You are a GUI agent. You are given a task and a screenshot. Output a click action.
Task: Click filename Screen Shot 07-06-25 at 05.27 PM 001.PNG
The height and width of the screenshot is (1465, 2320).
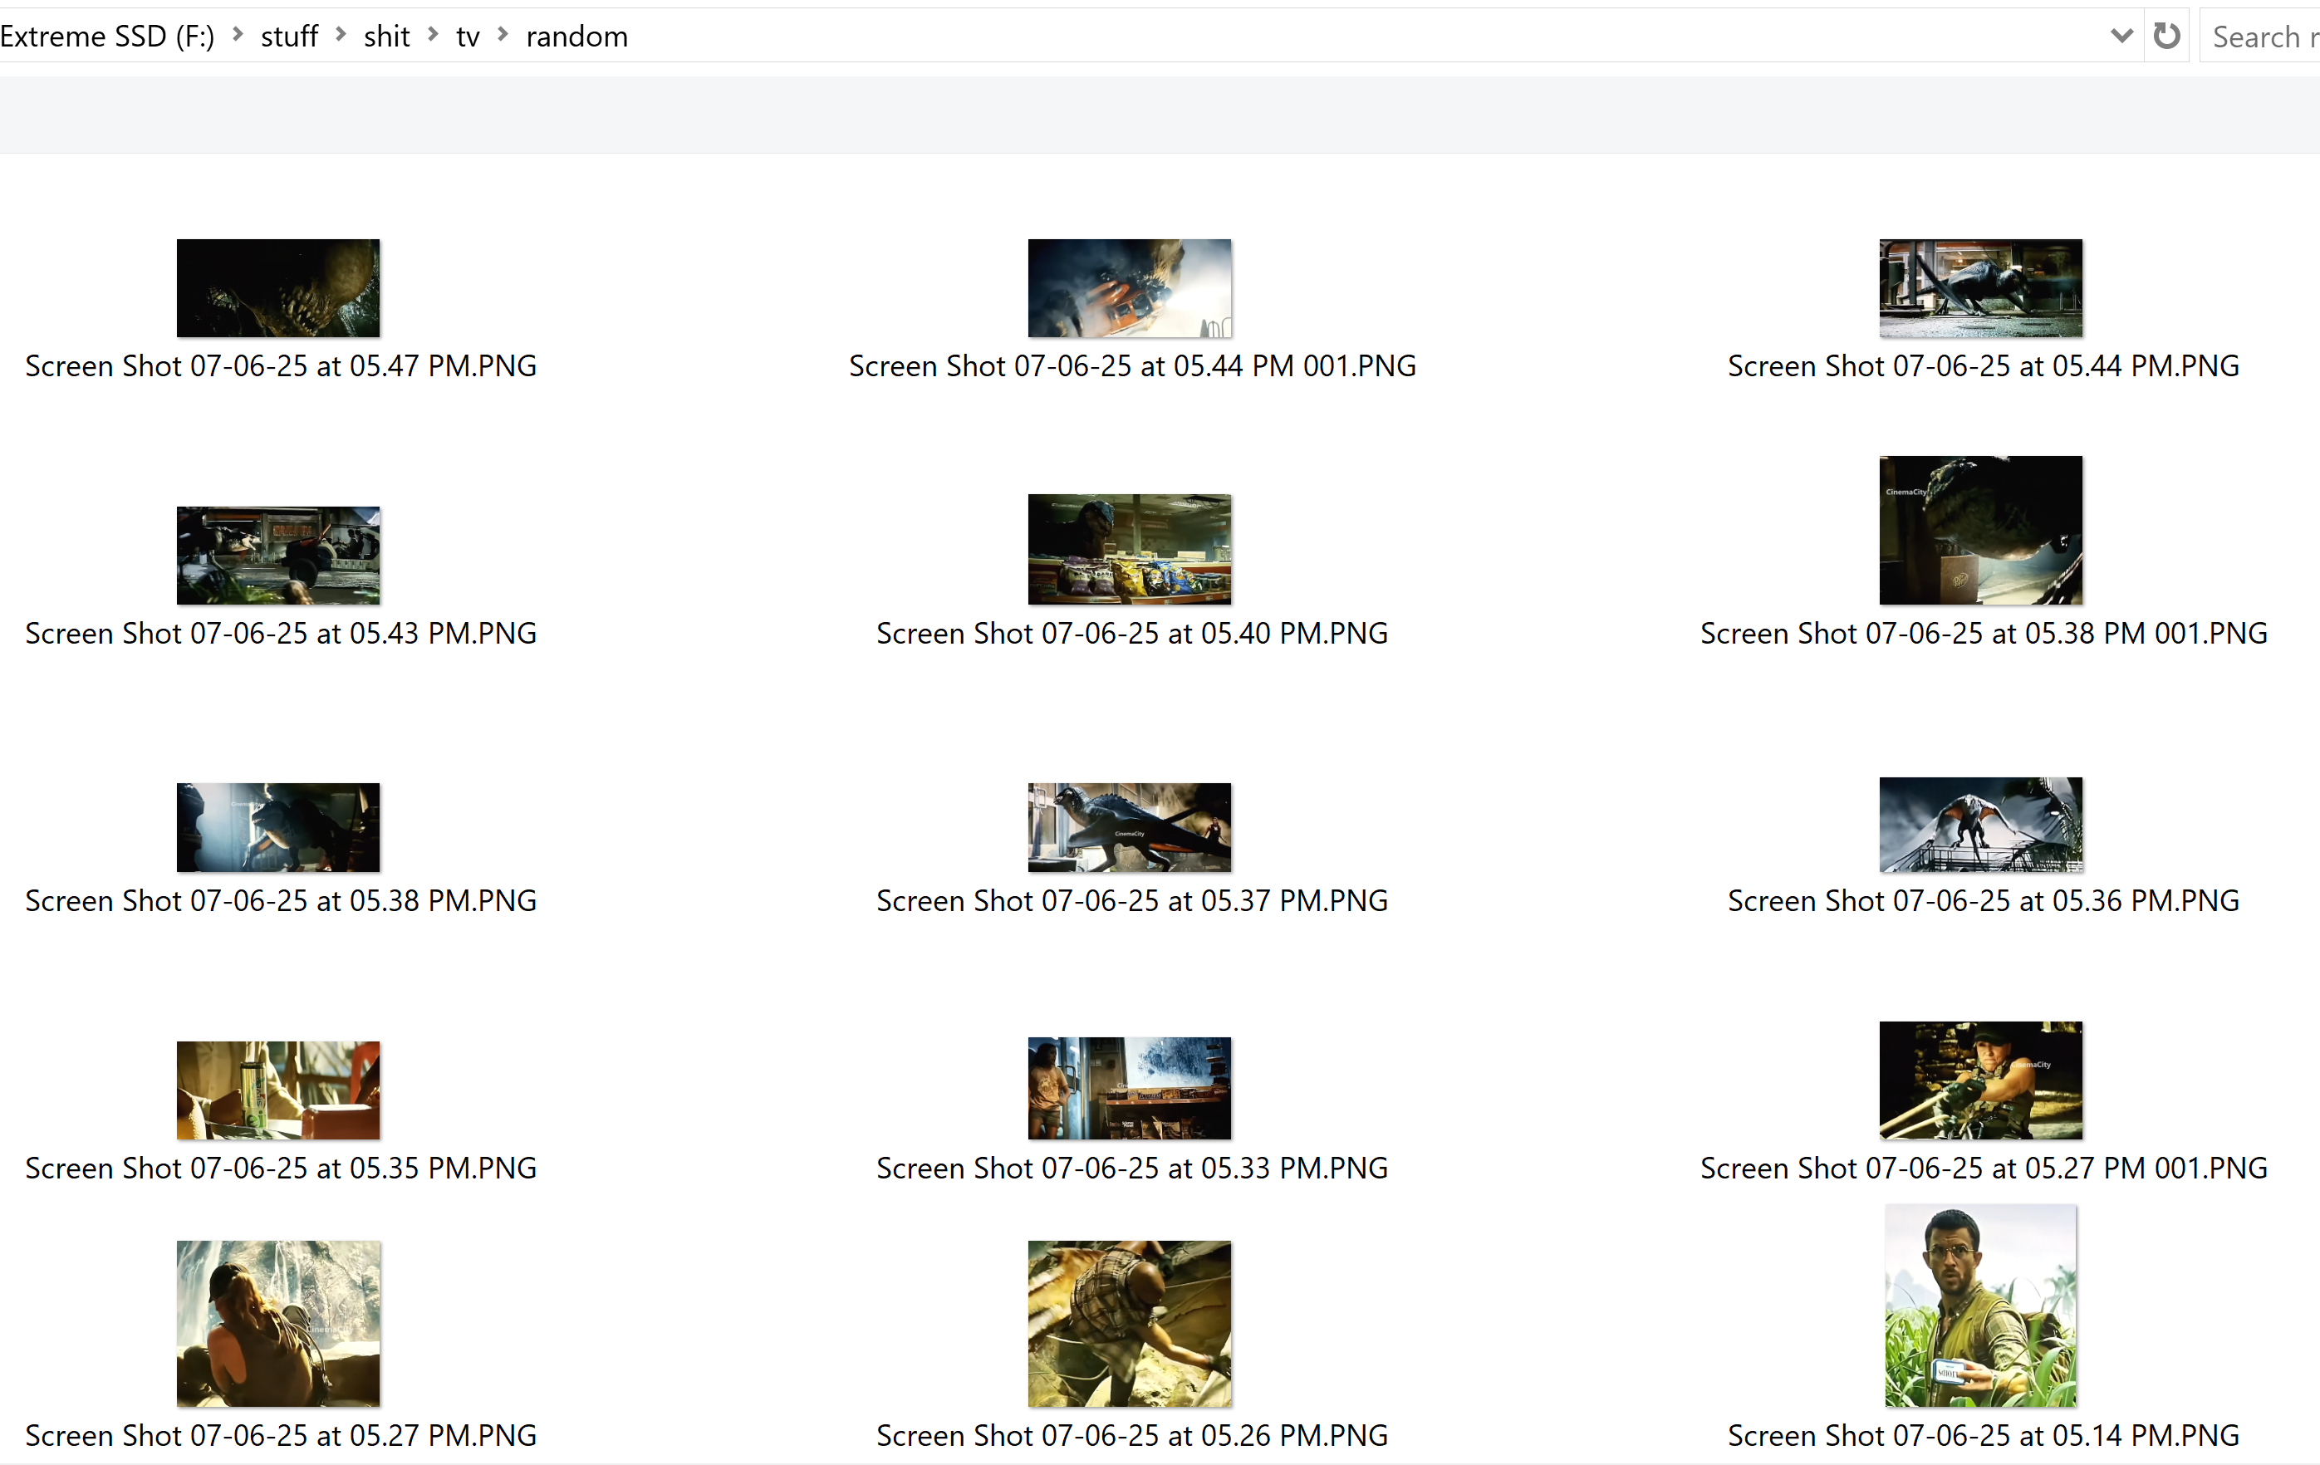pos(1983,1169)
